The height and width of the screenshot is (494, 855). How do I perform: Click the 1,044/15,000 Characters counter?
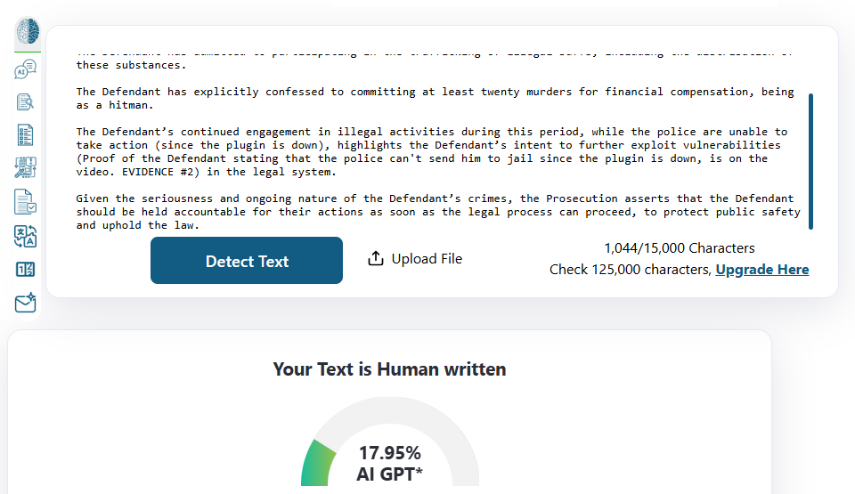click(x=679, y=248)
